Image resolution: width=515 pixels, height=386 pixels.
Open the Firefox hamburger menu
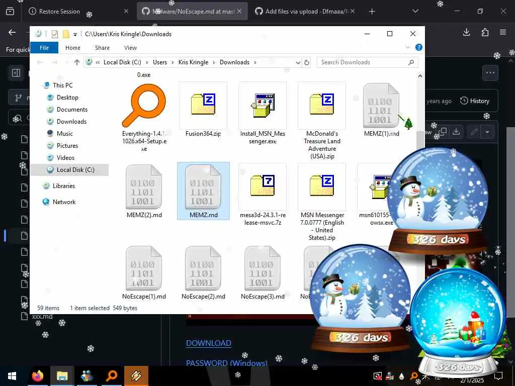pos(503,32)
